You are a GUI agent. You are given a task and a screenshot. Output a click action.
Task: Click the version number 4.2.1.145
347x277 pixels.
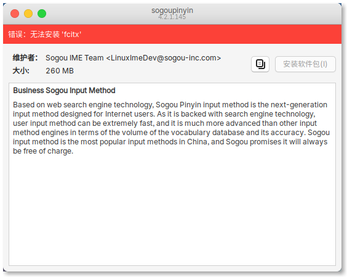[x=172, y=17]
